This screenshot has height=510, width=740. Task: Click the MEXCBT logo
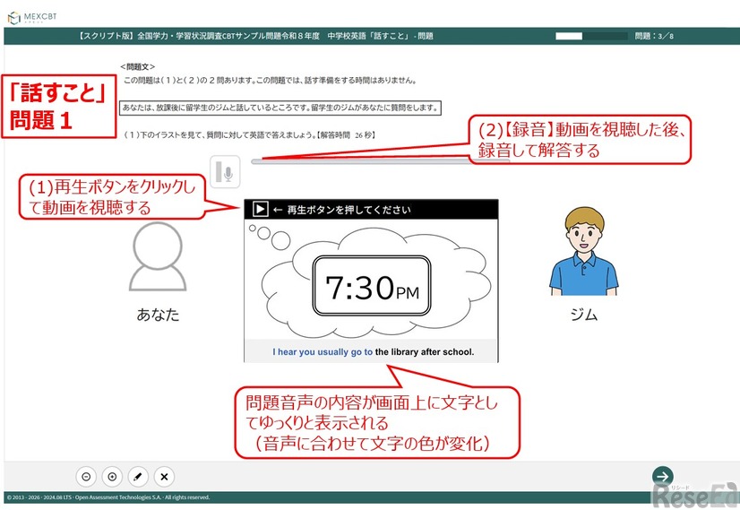tap(32, 17)
